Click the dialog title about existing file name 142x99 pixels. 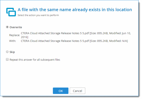click(75, 10)
